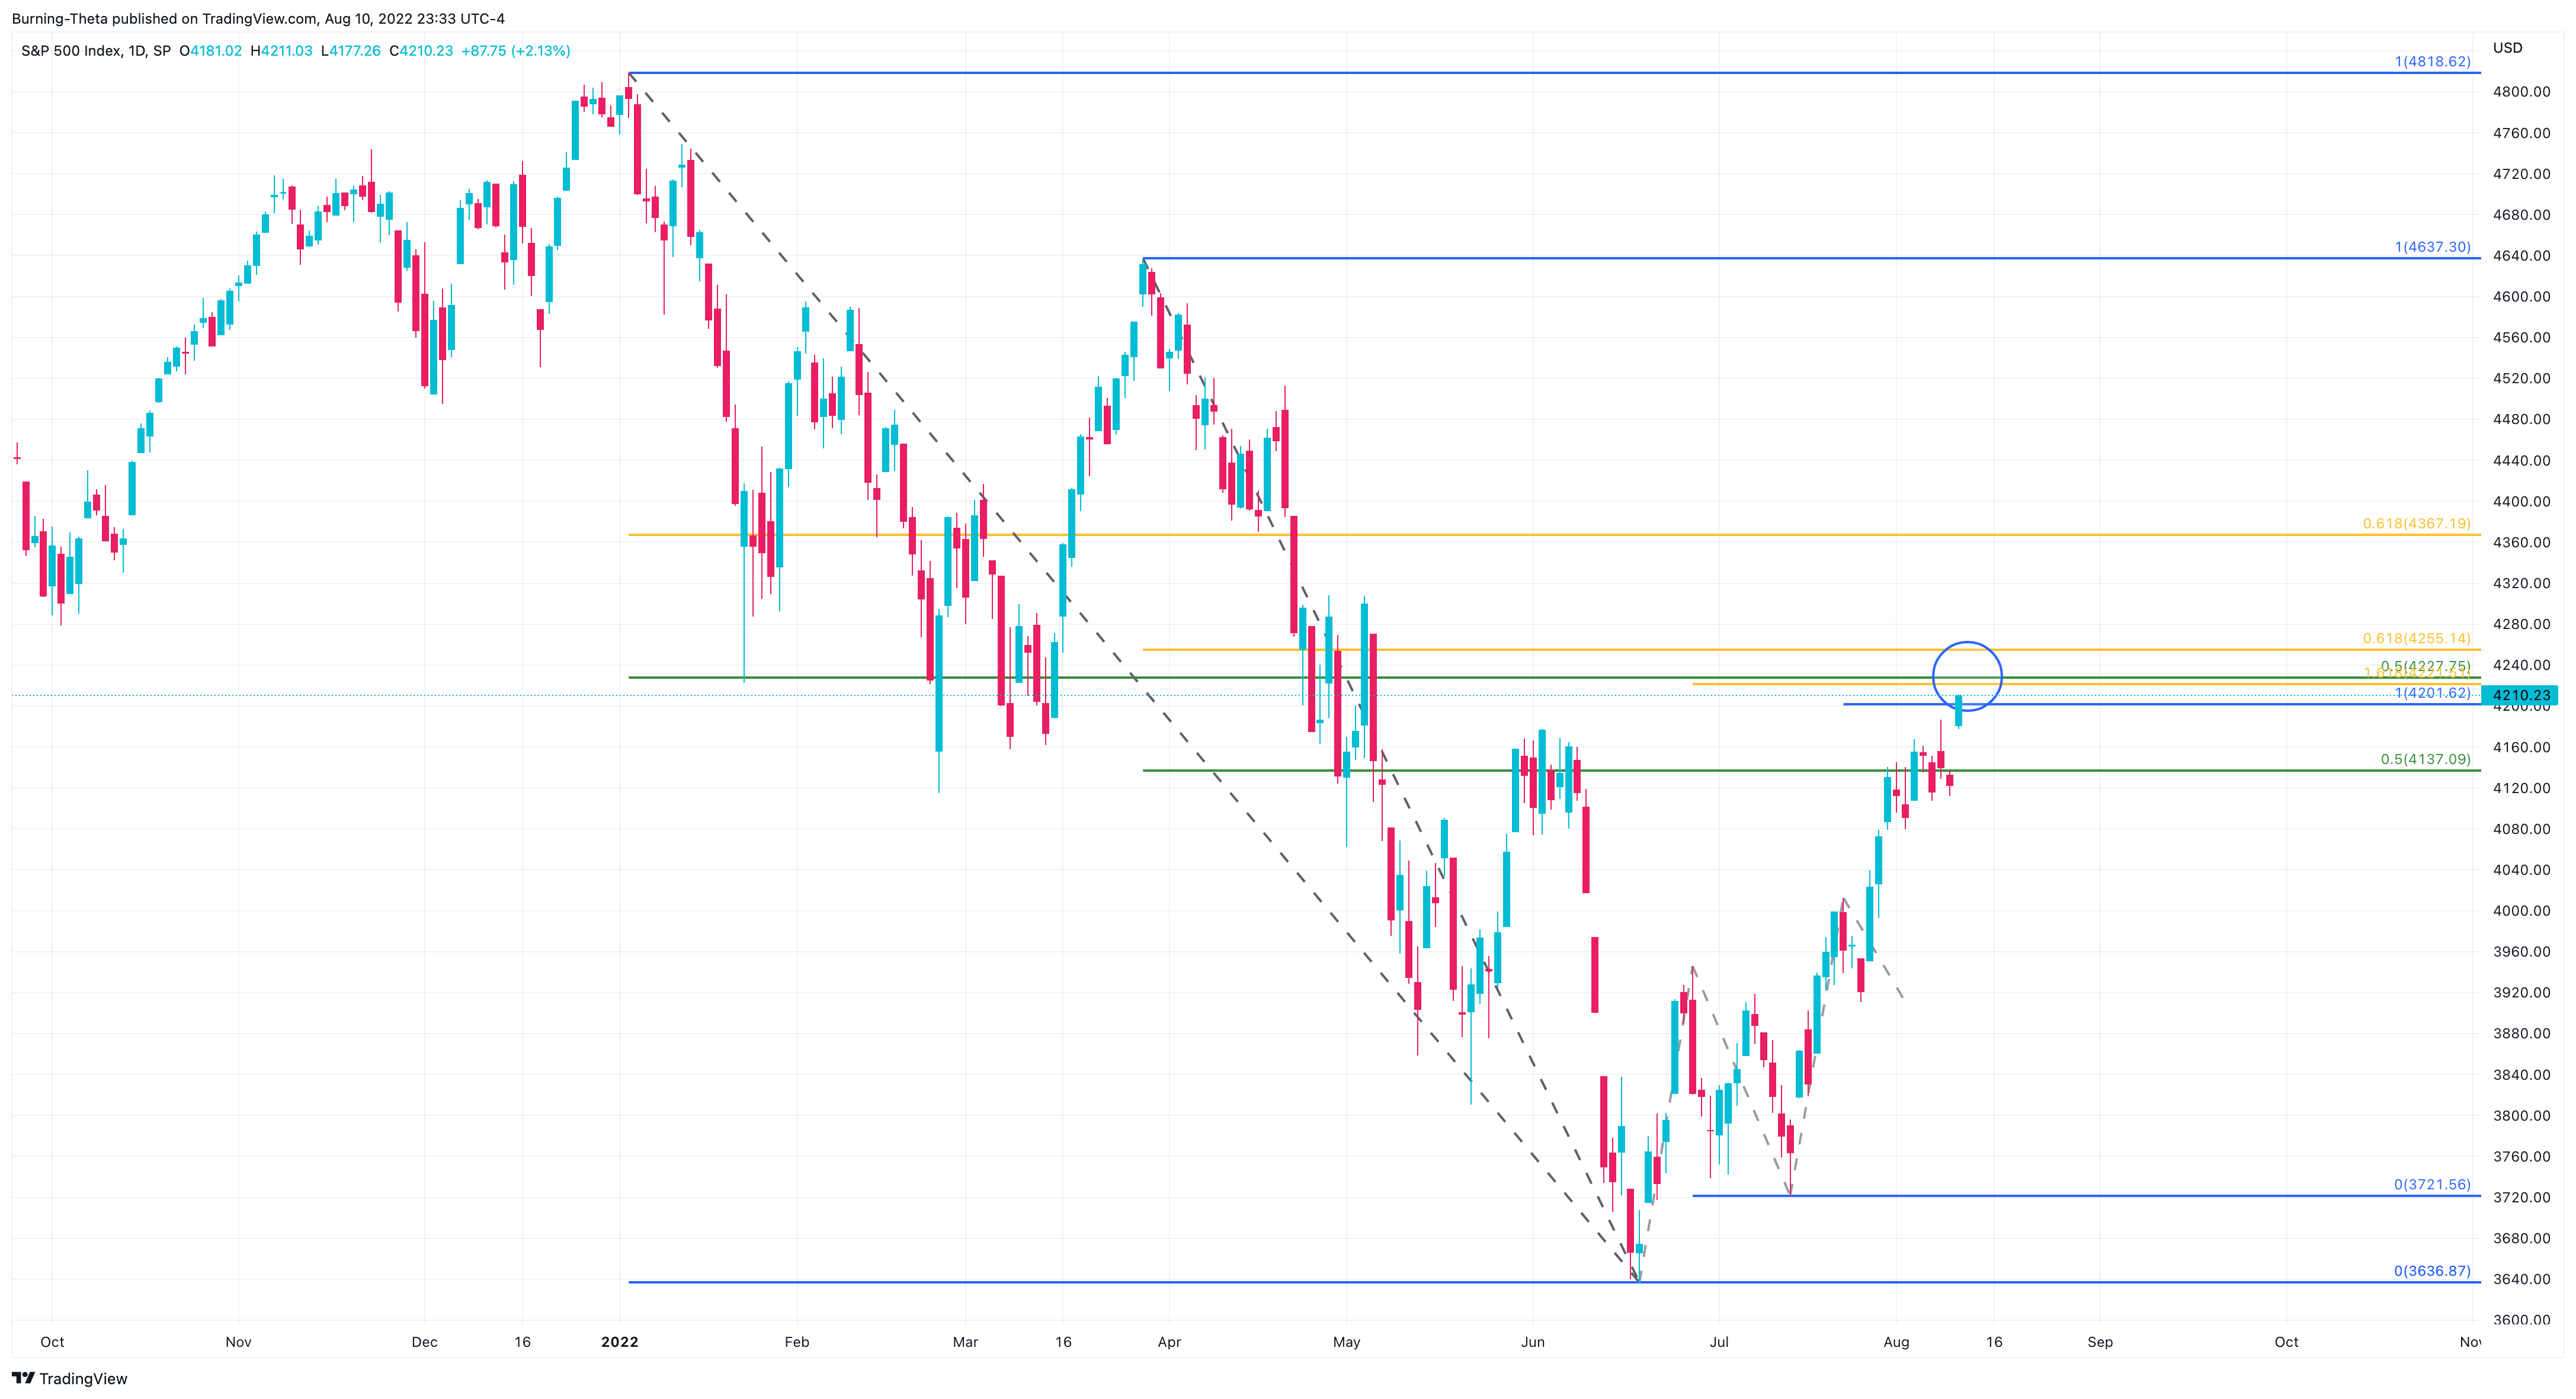Click the TradingView watermark text
Viewport: 2576px width, 1399px height.
pos(83,1378)
